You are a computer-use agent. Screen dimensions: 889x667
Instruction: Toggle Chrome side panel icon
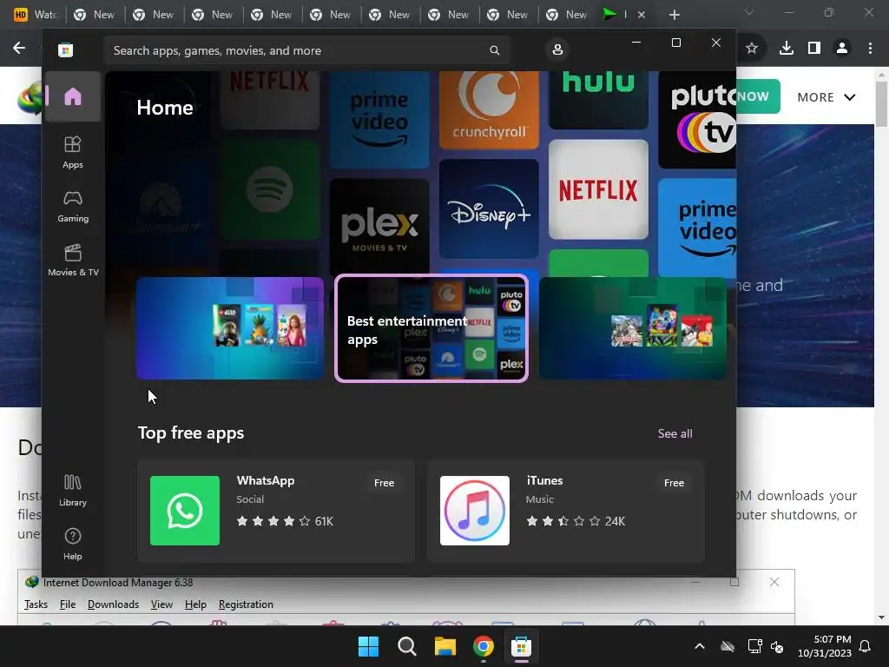pyautogui.click(x=814, y=49)
